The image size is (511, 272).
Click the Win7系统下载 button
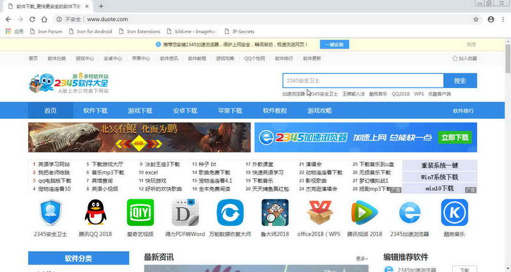[439, 177]
